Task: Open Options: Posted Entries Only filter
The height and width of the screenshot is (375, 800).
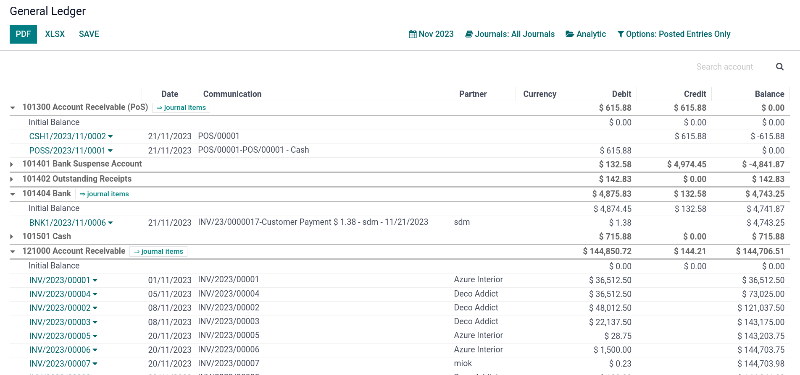Action: tap(674, 34)
